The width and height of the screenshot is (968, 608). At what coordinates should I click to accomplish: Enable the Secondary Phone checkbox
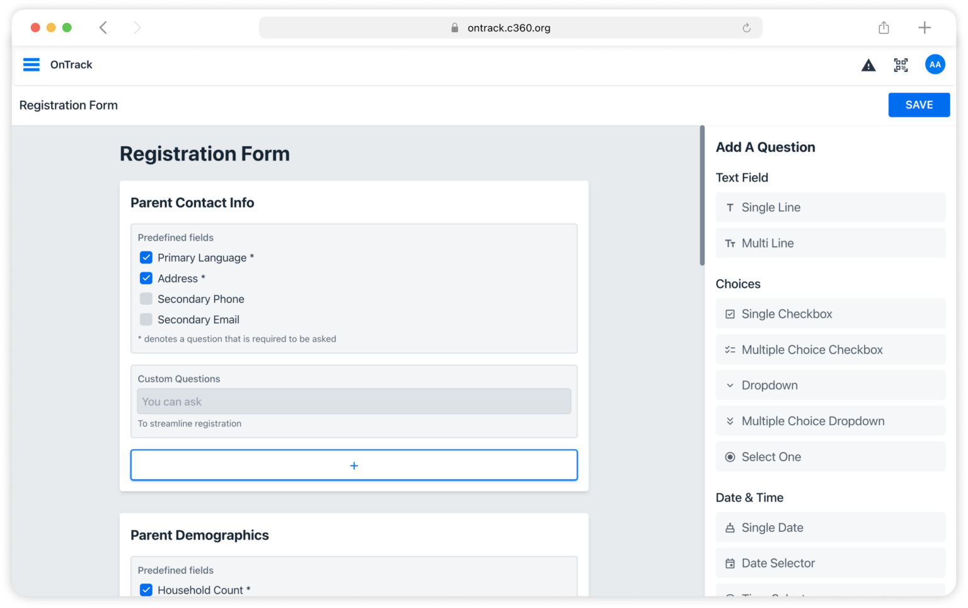point(146,299)
